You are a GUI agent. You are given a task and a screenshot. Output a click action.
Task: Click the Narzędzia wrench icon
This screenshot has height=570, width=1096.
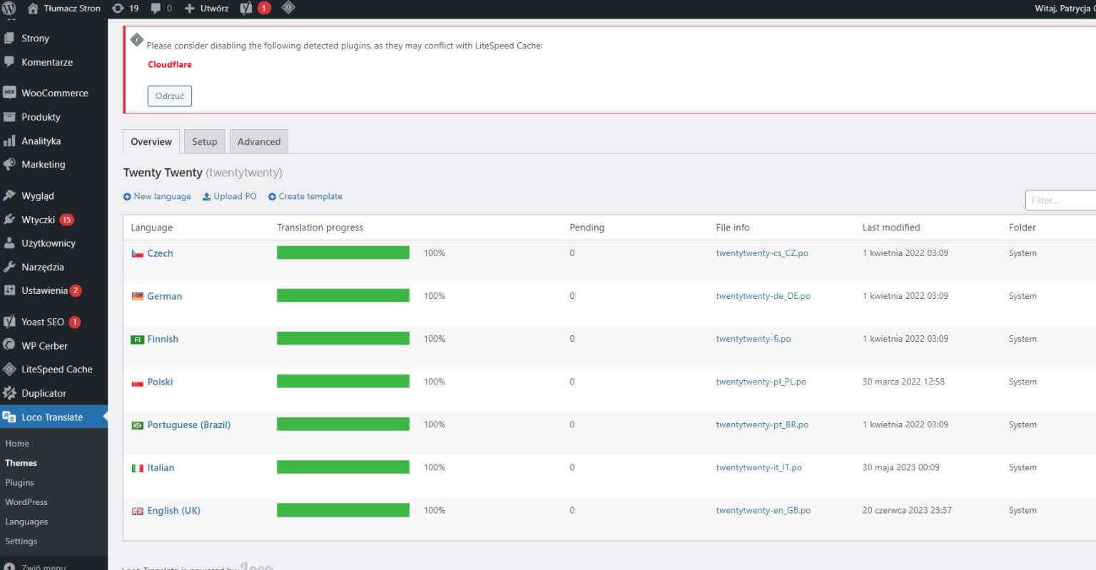pos(9,267)
